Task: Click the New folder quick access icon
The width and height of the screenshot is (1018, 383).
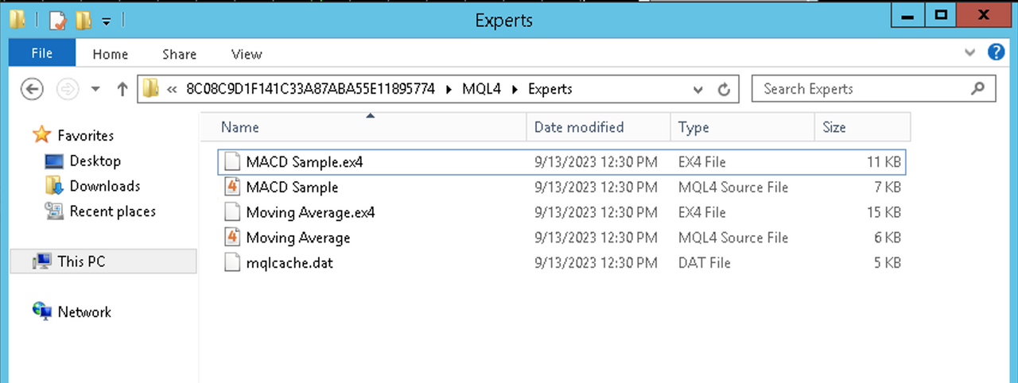Action: pyautogui.click(x=83, y=20)
